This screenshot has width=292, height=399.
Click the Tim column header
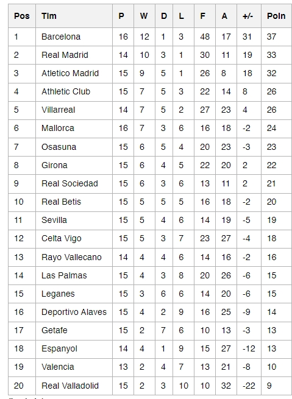[x=49, y=16]
